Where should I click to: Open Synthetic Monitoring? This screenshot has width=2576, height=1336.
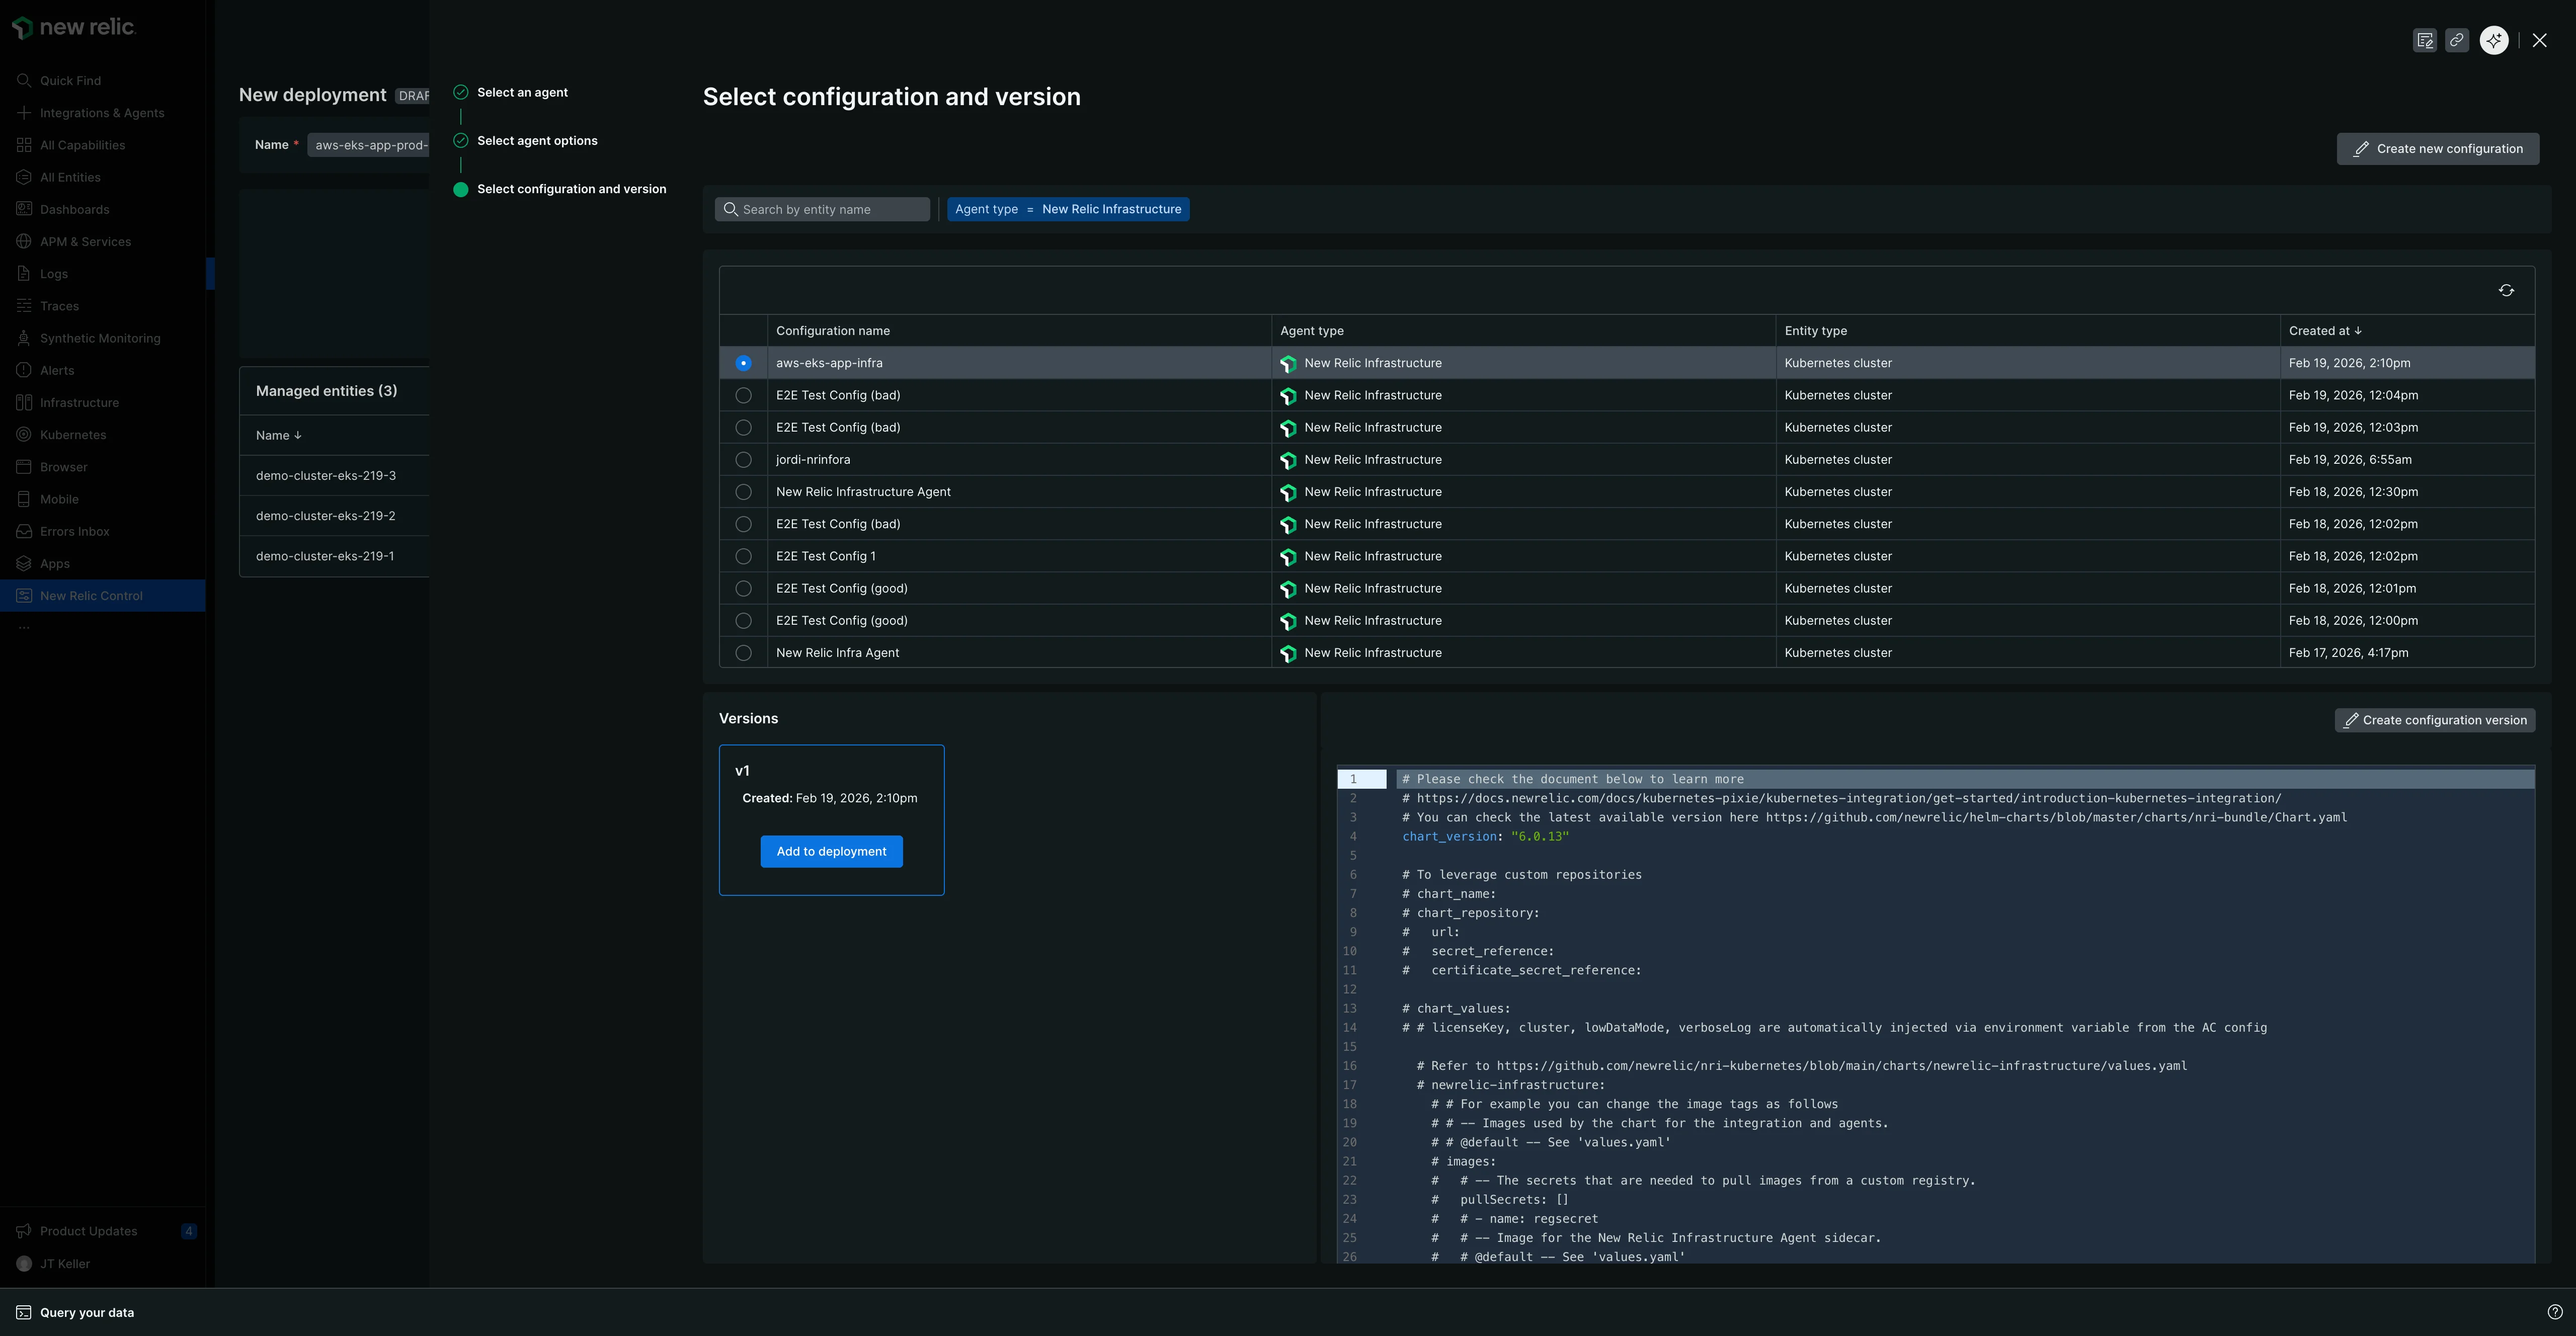(x=100, y=338)
